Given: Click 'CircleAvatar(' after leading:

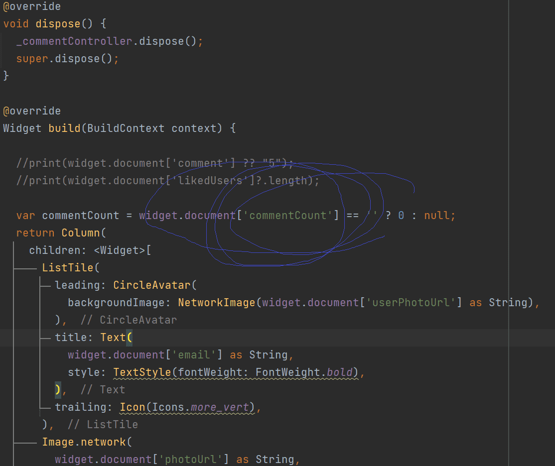Looking at the screenshot, I should 155,285.
